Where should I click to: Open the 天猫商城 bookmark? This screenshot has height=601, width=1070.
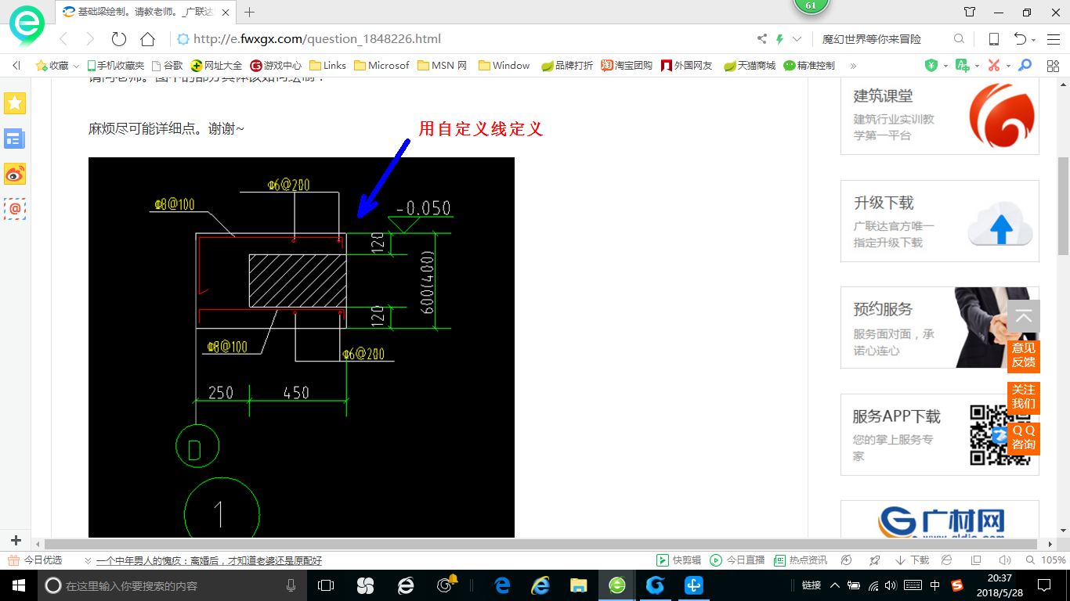750,66
